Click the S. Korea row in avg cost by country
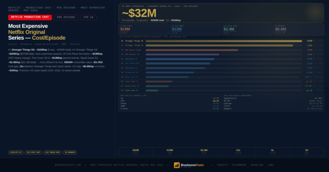Image resolution: width=329 pixels, height=172 pixels. click(170, 109)
